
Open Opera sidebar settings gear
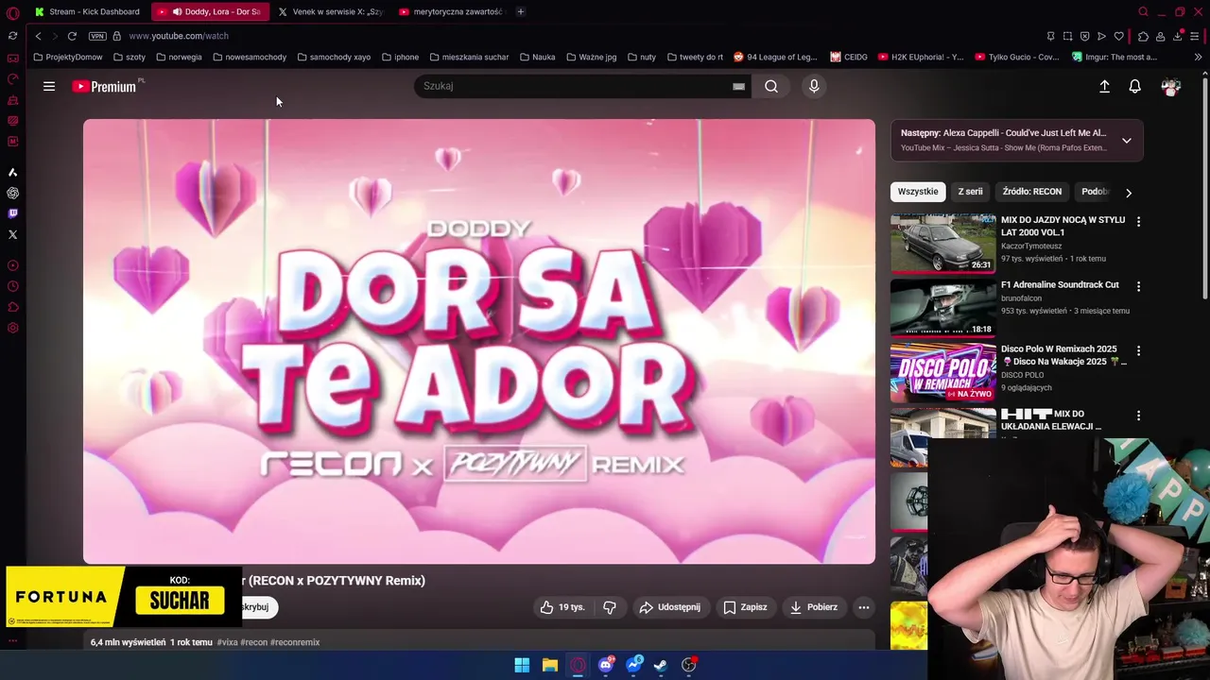point(12,328)
